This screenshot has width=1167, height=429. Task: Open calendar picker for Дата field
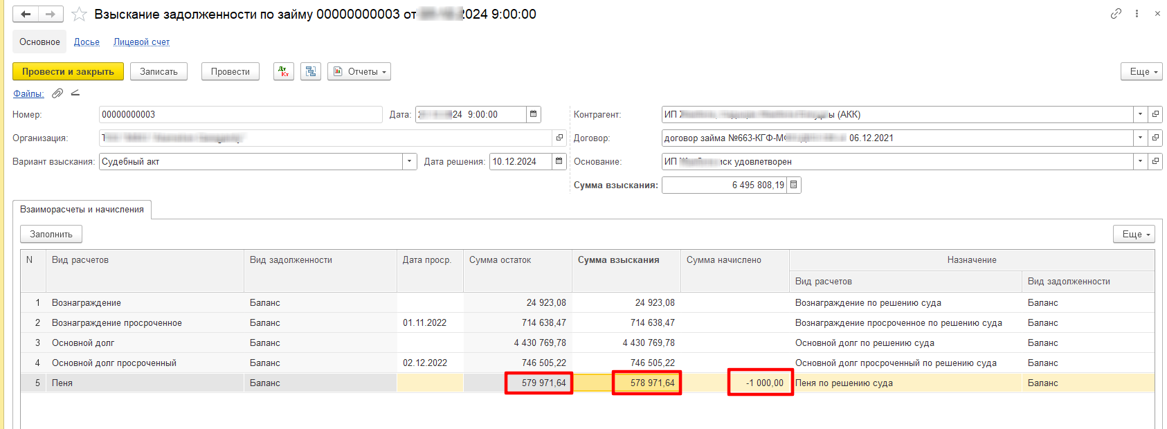tap(534, 114)
